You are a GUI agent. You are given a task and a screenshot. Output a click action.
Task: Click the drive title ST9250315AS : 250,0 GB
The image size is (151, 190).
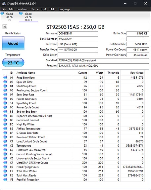75,27
